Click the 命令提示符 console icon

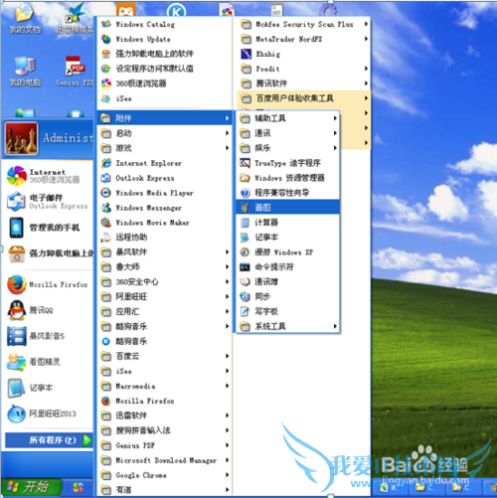click(x=245, y=267)
